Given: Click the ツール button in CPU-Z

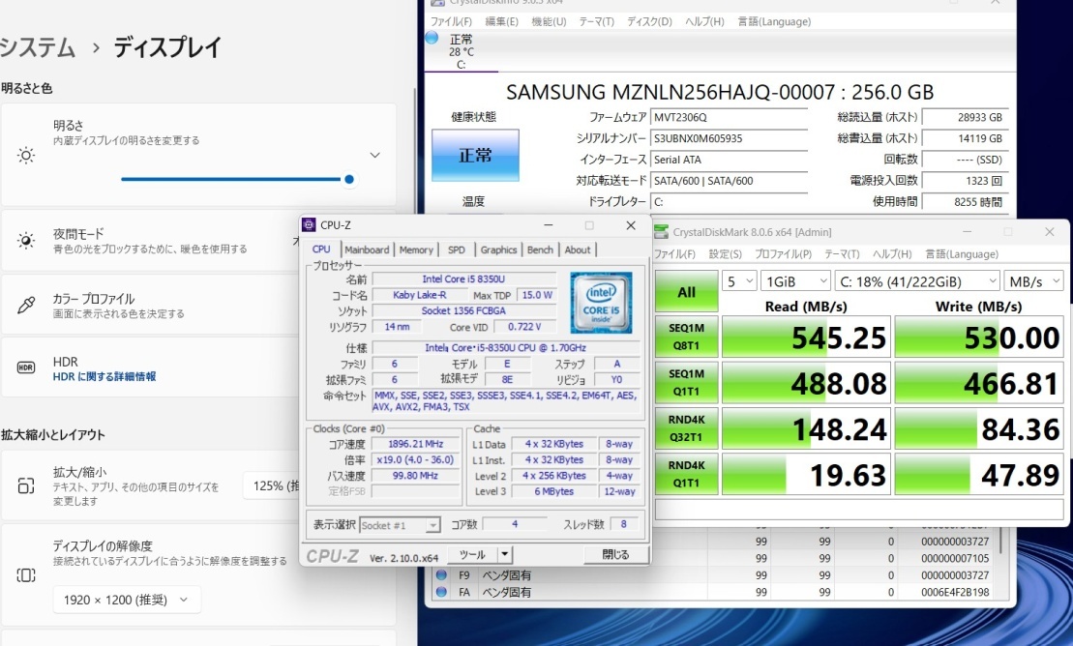Looking at the screenshot, I should point(472,554).
